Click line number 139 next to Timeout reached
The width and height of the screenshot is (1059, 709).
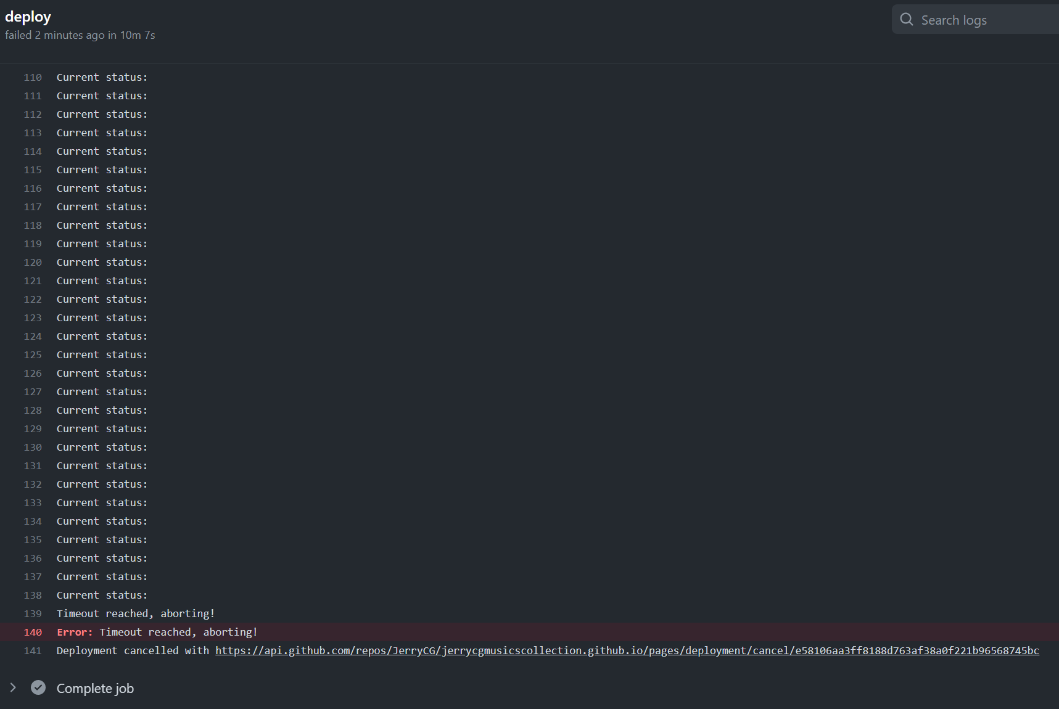[x=33, y=613]
